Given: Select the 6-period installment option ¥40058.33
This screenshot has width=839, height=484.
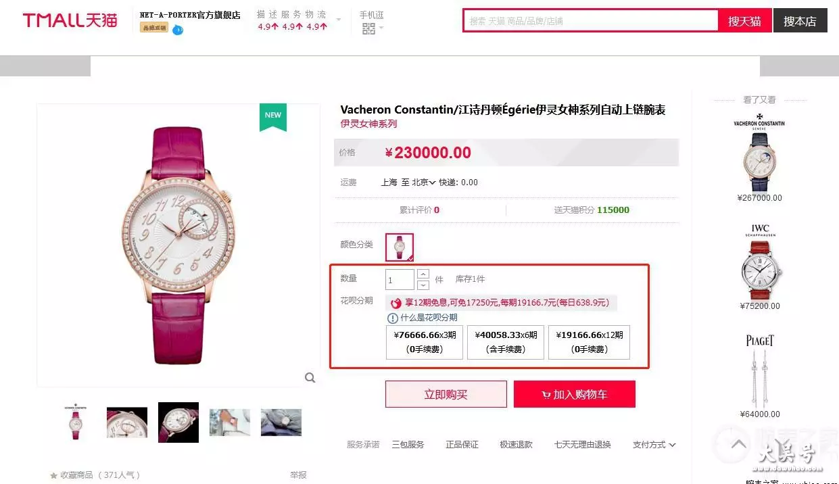Looking at the screenshot, I should click(x=506, y=342).
